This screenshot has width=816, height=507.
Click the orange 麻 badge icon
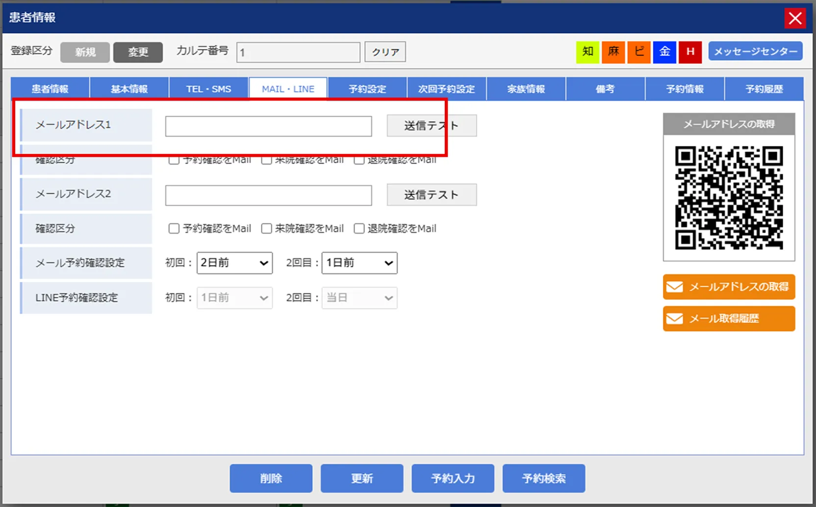tap(613, 52)
